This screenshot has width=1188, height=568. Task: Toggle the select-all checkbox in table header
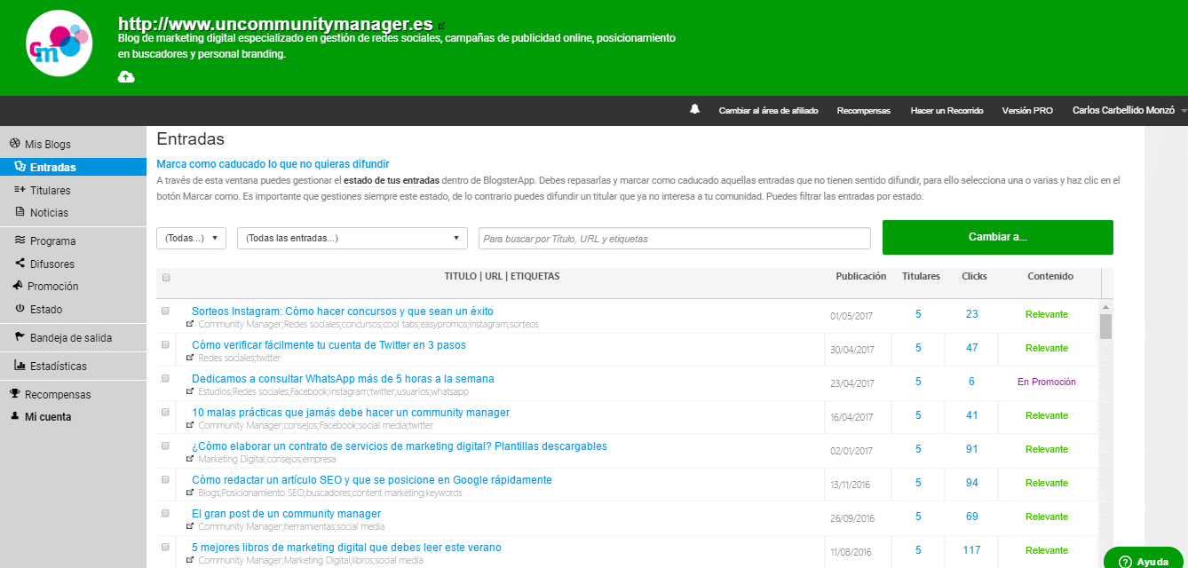[x=166, y=278]
